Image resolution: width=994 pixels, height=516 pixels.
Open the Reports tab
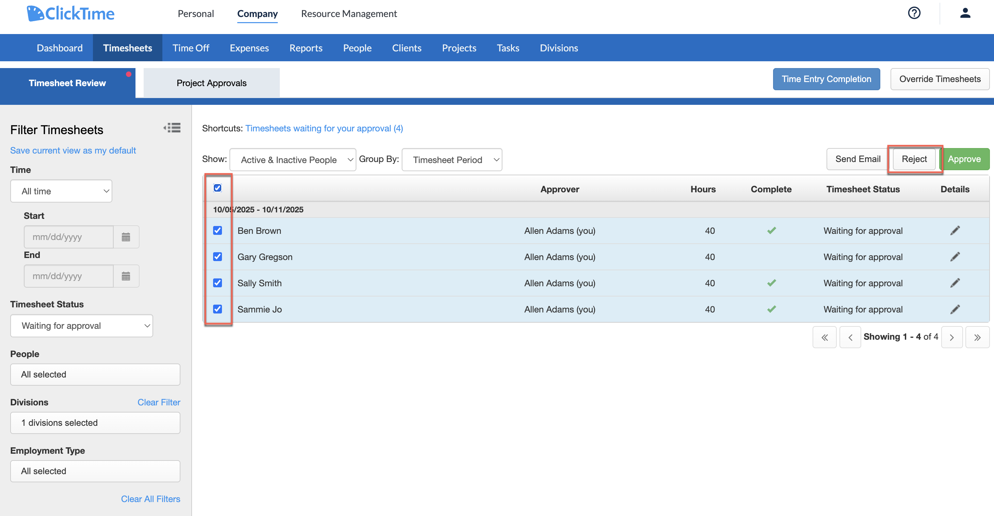306,48
